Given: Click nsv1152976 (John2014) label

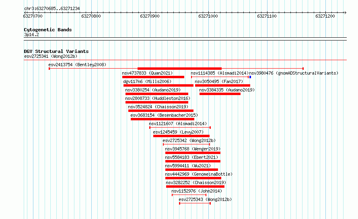Looking at the screenshot, I should [x=197, y=191].
